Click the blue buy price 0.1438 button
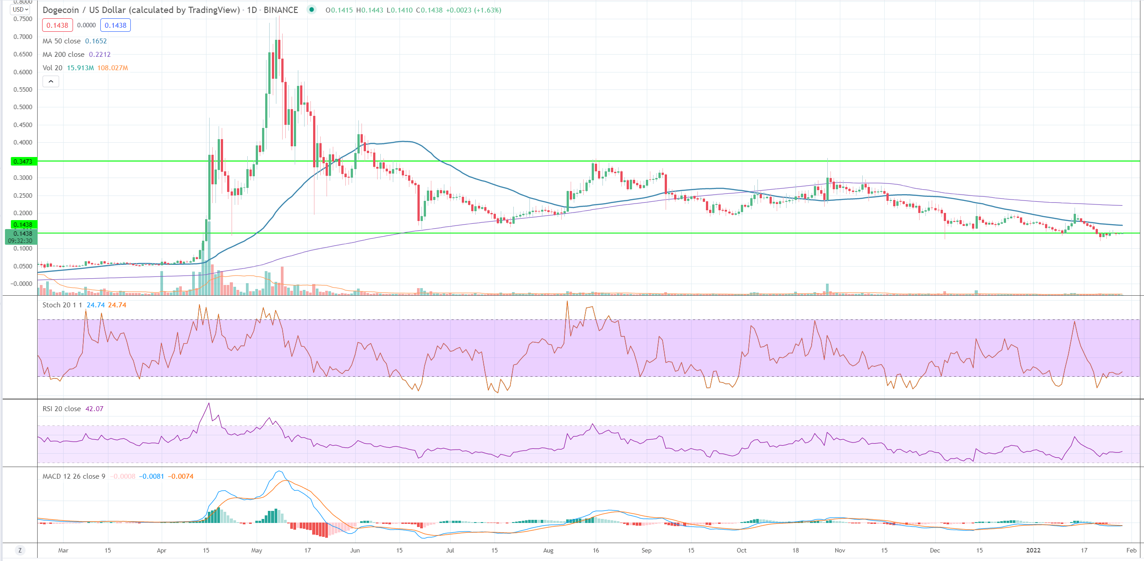 click(116, 25)
